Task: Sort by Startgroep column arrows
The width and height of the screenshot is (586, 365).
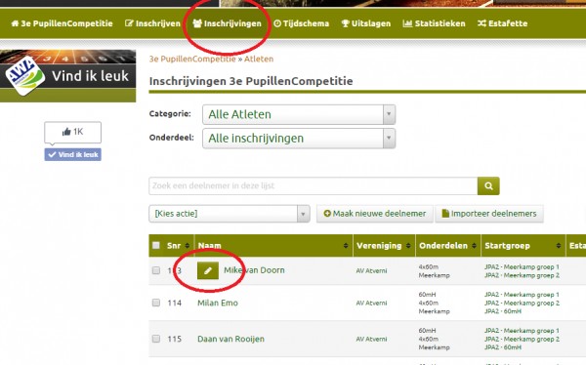Action: (x=559, y=246)
